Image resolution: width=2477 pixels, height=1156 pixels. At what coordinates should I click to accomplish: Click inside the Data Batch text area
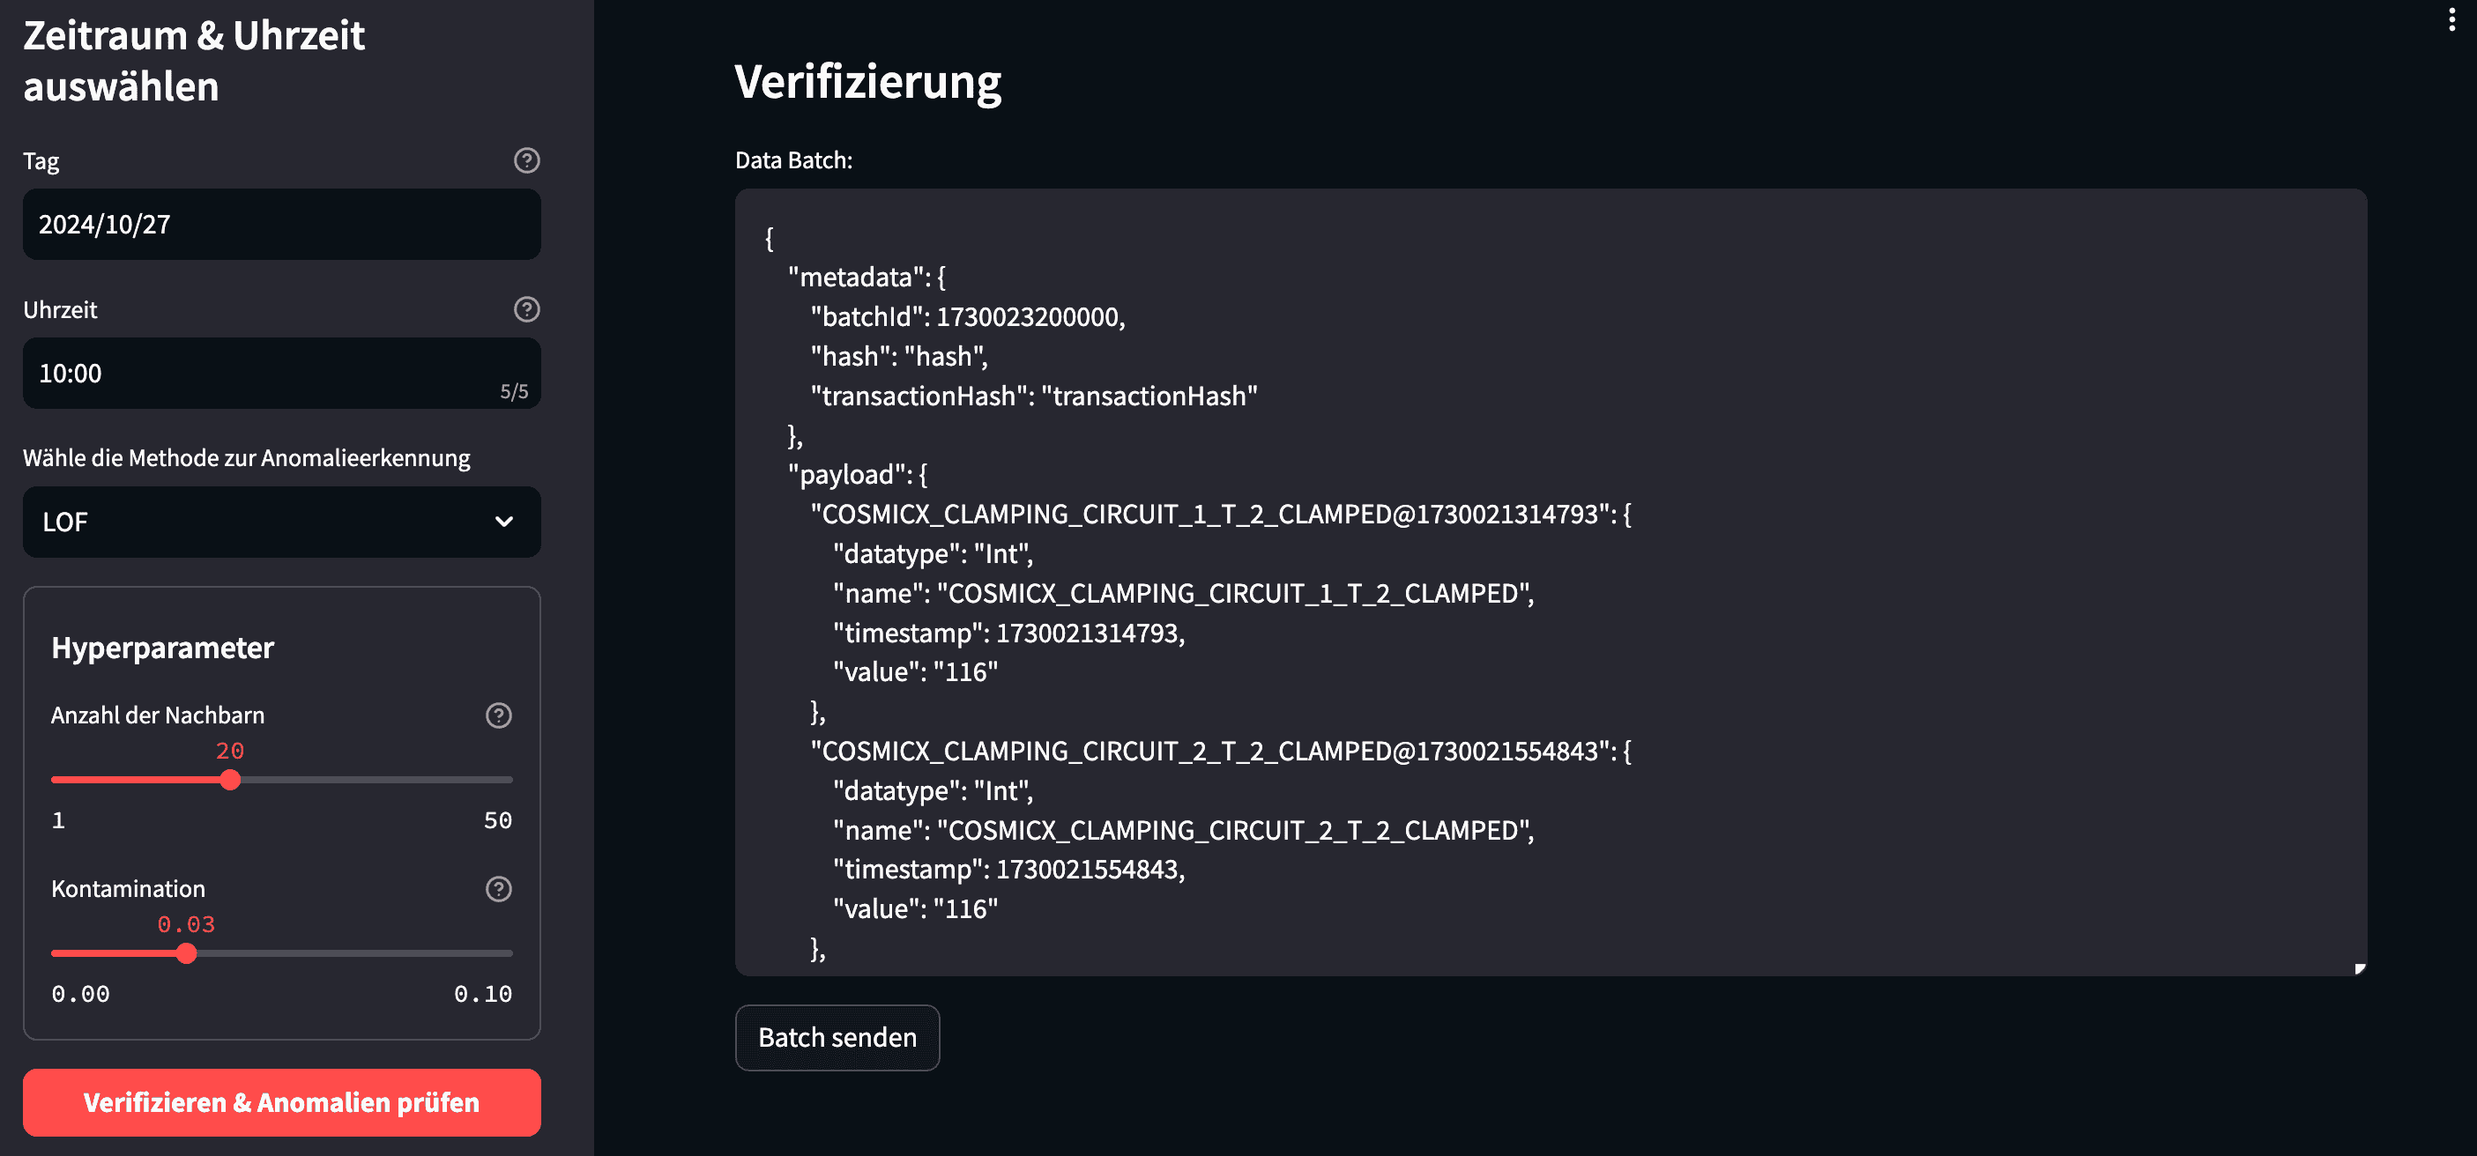coord(1550,582)
